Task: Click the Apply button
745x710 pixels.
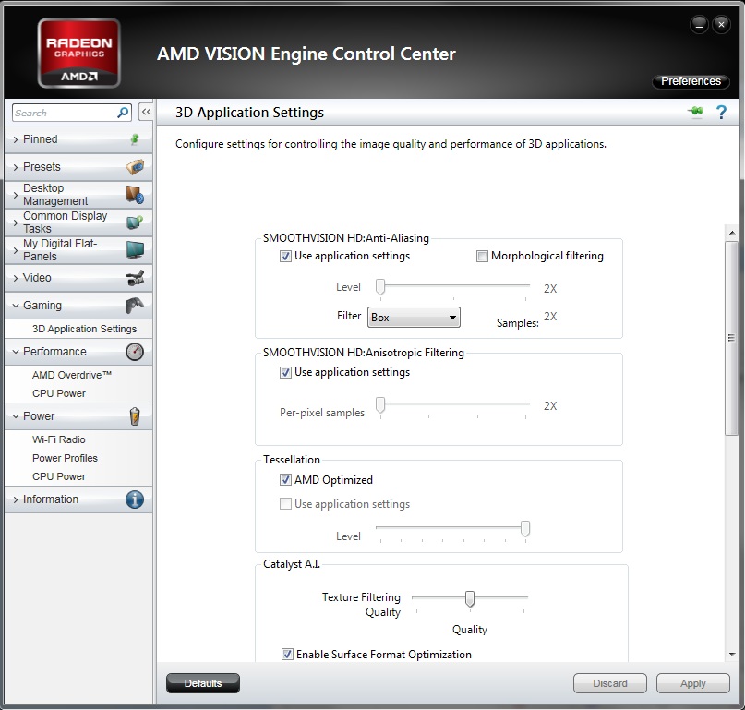Action: tap(692, 683)
